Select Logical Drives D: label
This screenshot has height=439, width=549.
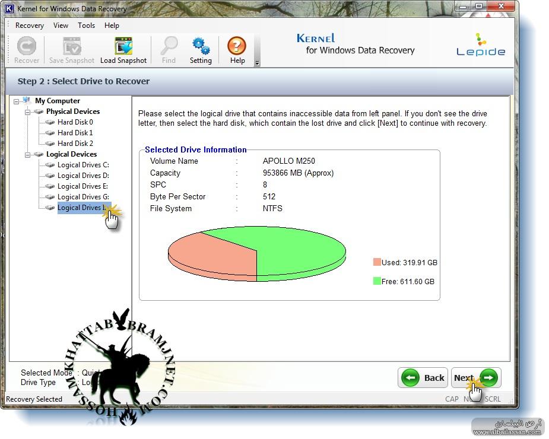(83, 176)
